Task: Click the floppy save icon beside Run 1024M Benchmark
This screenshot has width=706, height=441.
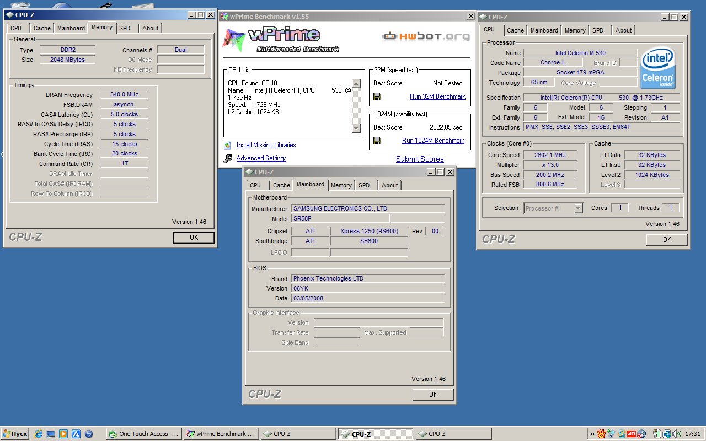Action: pos(377,141)
